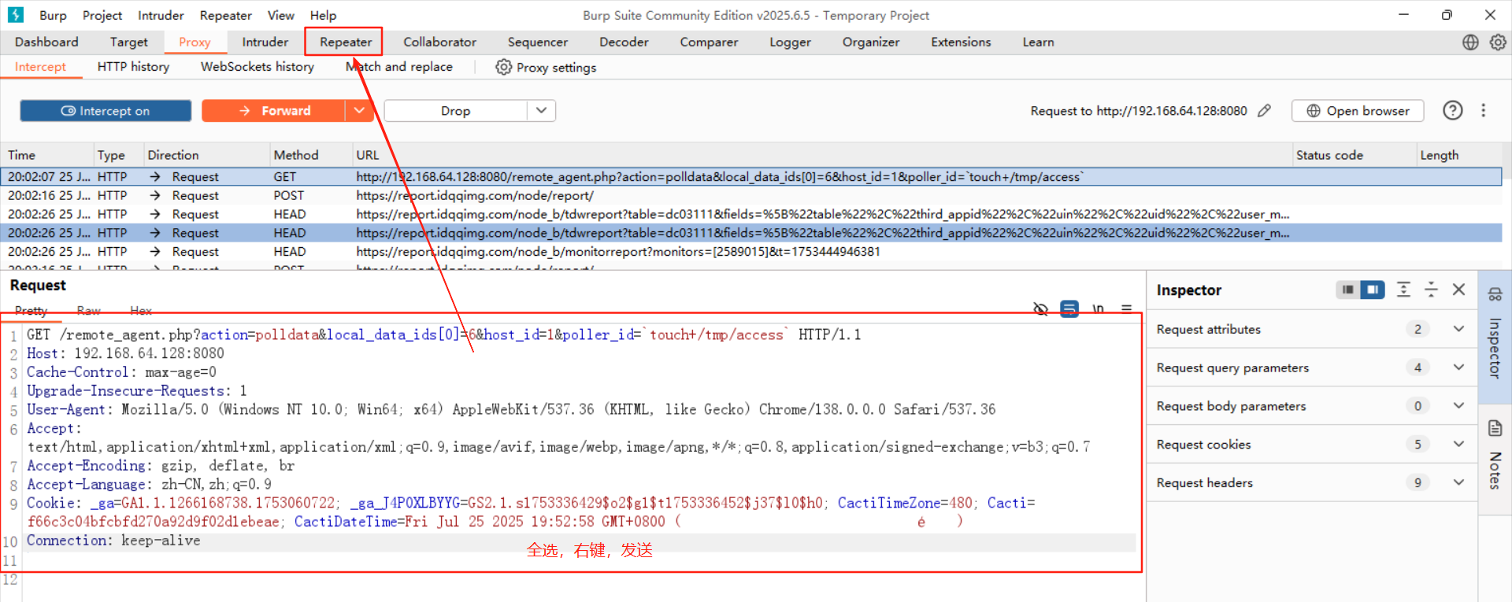Click the Burp Suite logo icon
This screenshot has height=602, width=1512.
[x=15, y=15]
